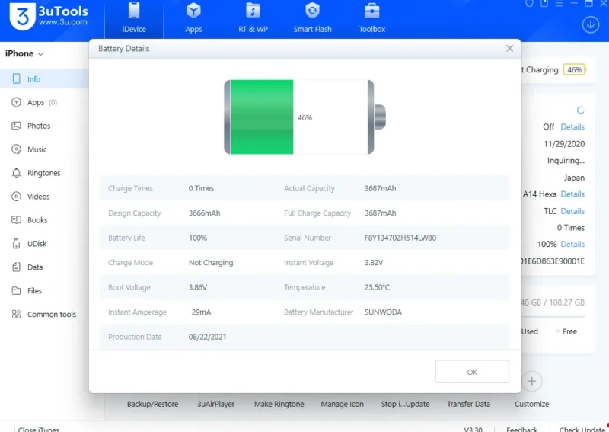Select the serial number F8Y13470ZH514LW80
The width and height of the screenshot is (609, 432).
click(400, 238)
